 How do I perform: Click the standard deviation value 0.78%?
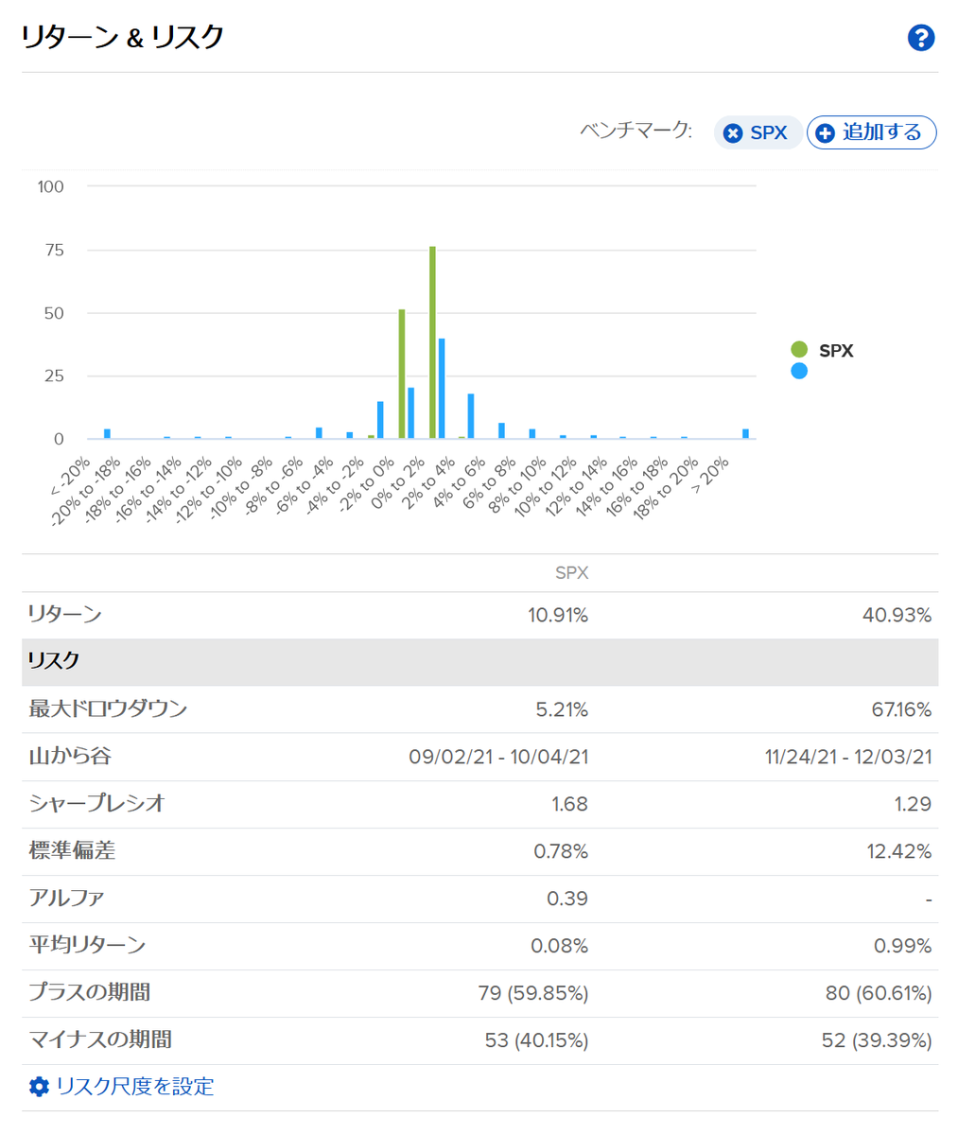point(561,851)
